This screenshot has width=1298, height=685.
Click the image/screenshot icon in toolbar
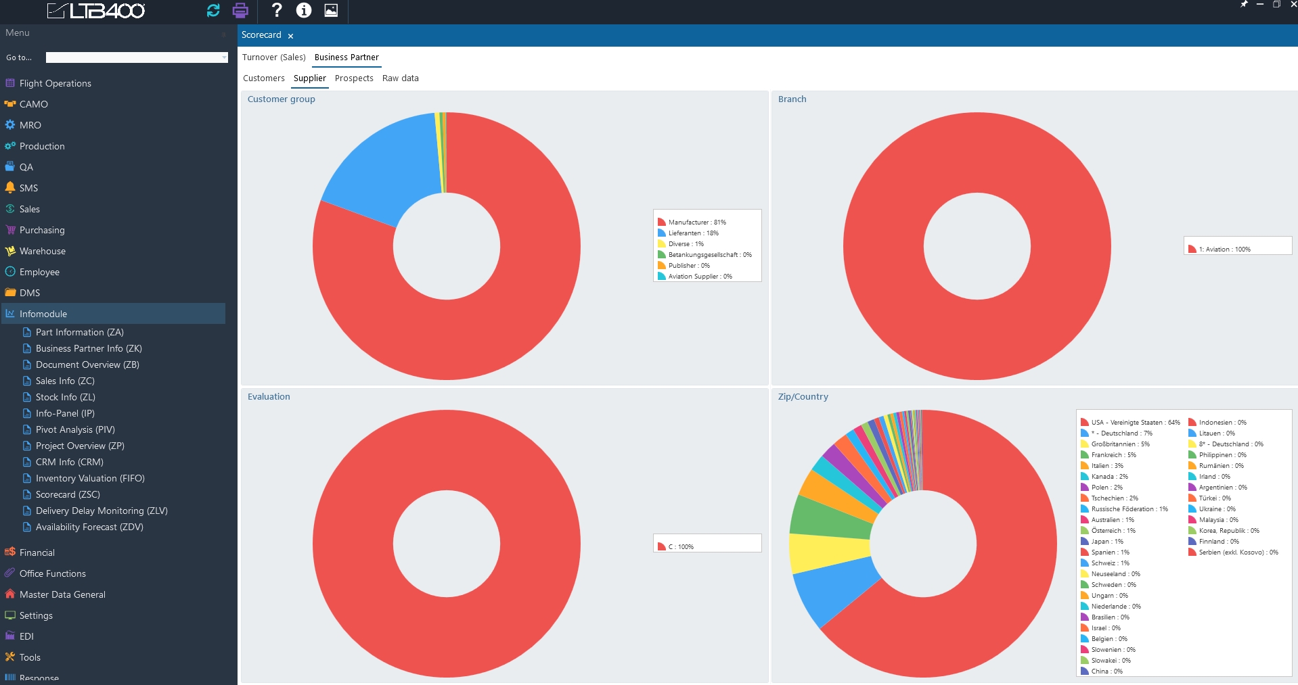(331, 10)
